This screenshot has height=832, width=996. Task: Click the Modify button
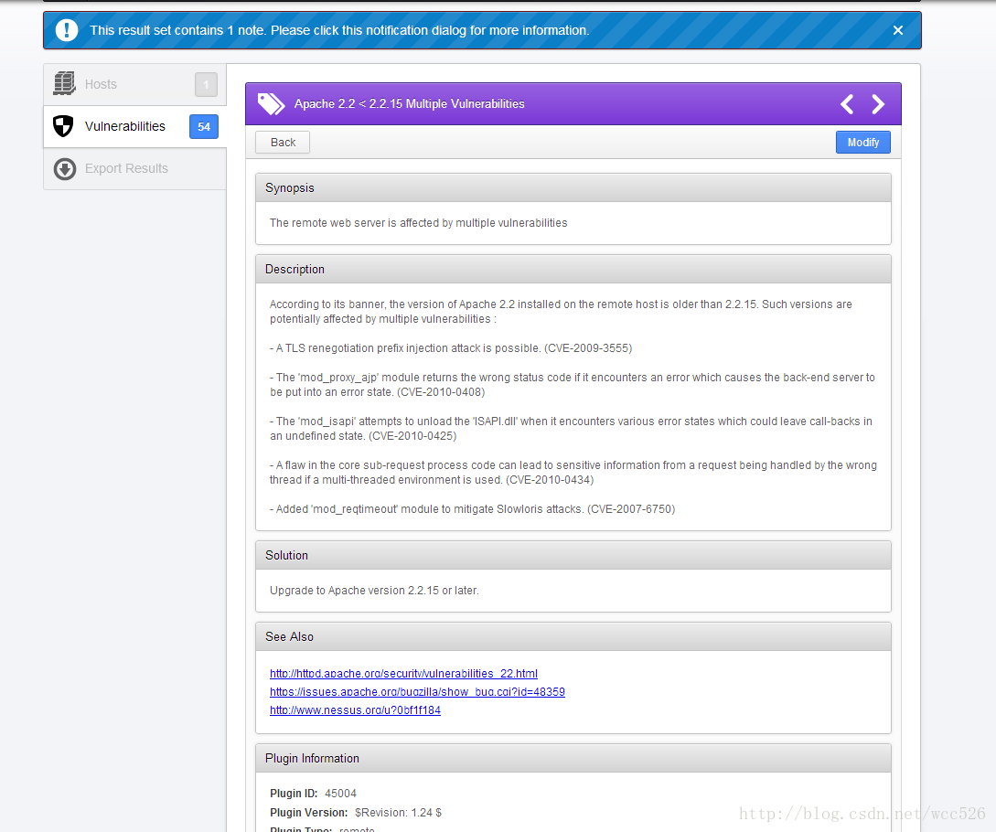[x=863, y=143]
